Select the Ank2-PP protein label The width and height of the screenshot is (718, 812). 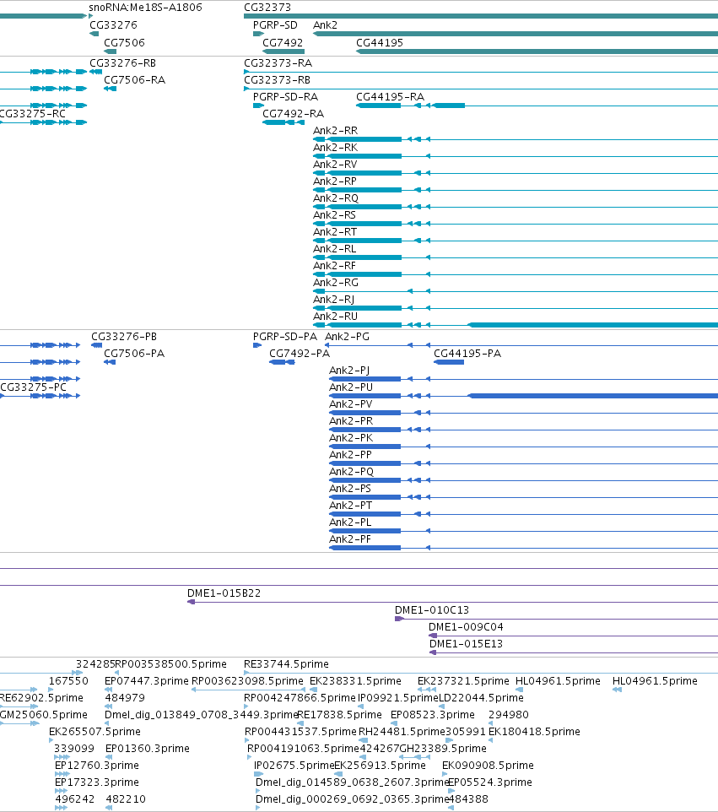tap(350, 455)
